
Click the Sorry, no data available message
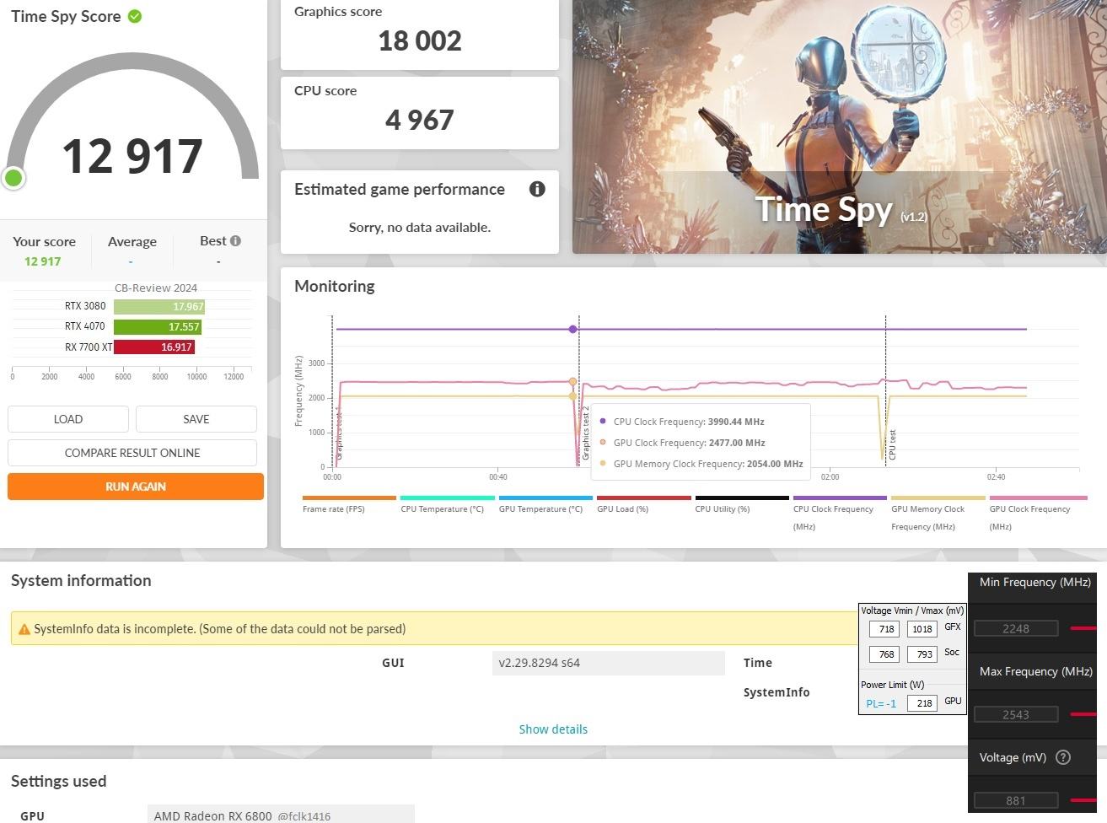(x=420, y=227)
